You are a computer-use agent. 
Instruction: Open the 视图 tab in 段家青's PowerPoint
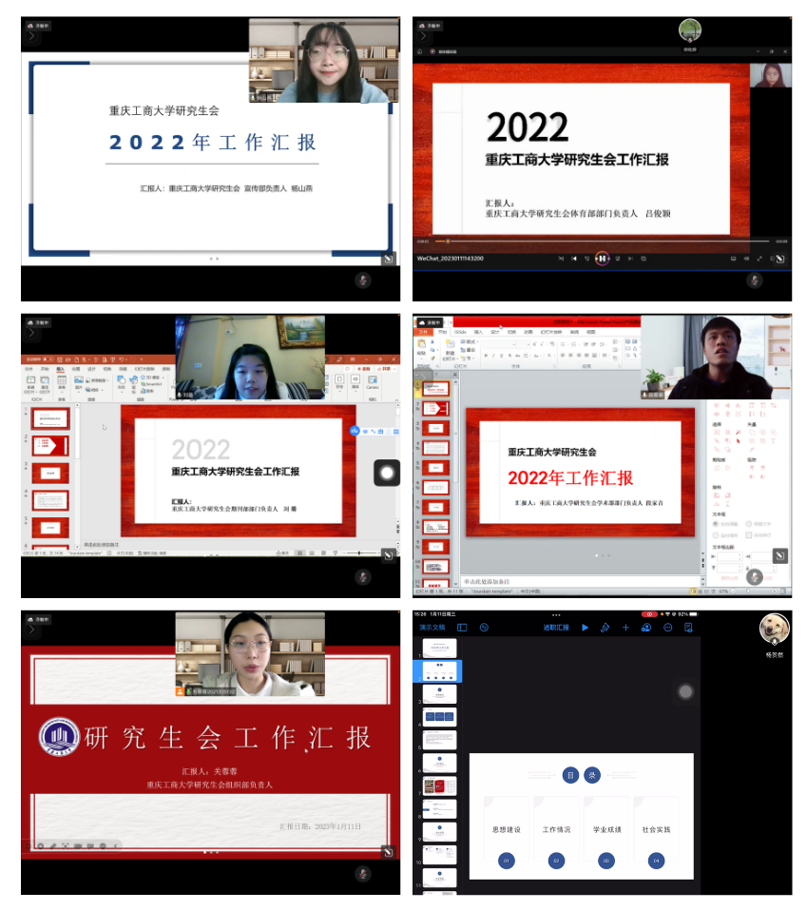point(590,332)
